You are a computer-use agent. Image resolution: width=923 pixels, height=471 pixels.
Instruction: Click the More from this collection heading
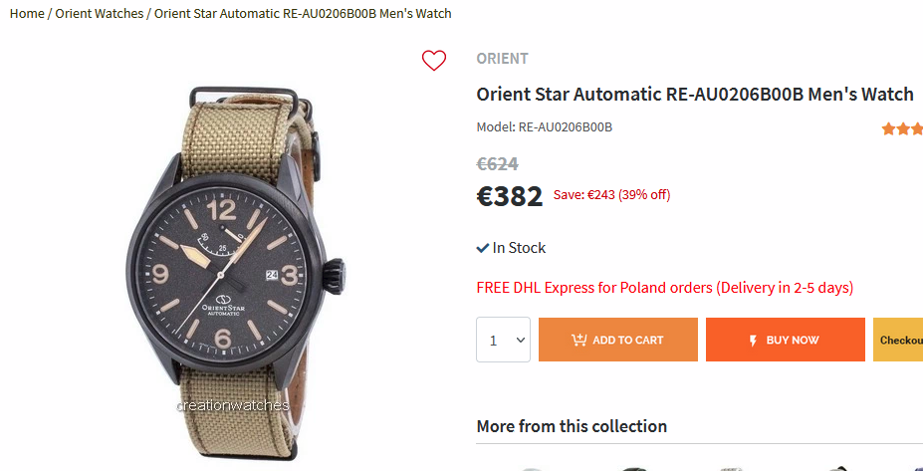tap(572, 426)
